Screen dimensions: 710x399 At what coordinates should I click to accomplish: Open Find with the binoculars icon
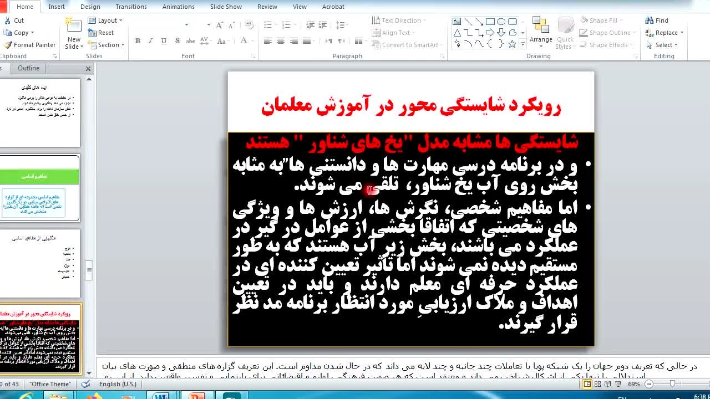point(650,21)
